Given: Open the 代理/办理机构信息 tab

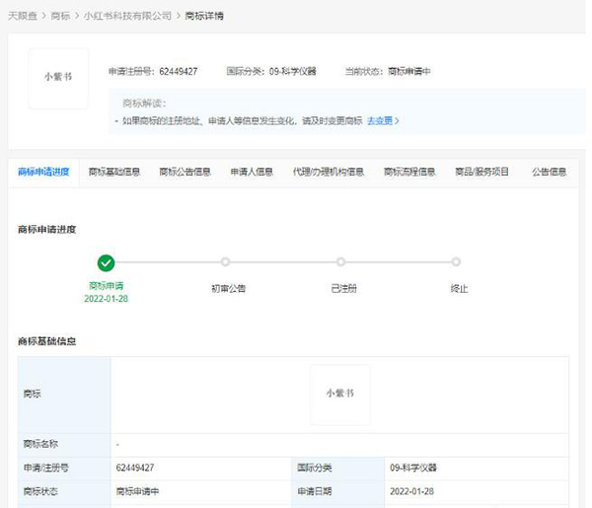Looking at the screenshot, I should pyautogui.click(x=329, y=172).
